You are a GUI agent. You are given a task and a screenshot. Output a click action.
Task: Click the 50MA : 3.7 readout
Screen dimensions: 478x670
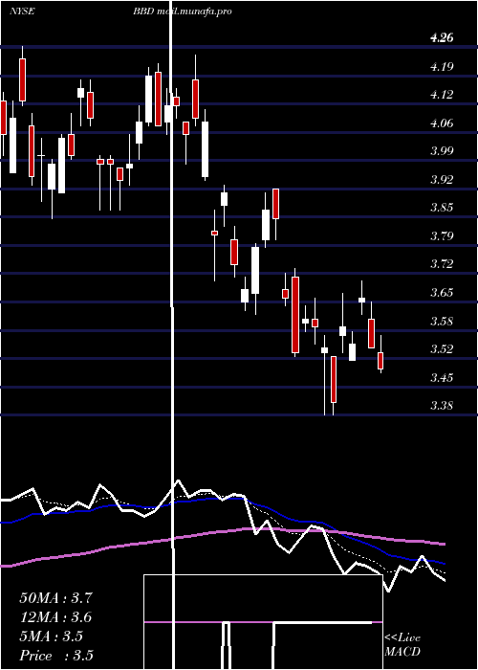click(x=55, y=598)
